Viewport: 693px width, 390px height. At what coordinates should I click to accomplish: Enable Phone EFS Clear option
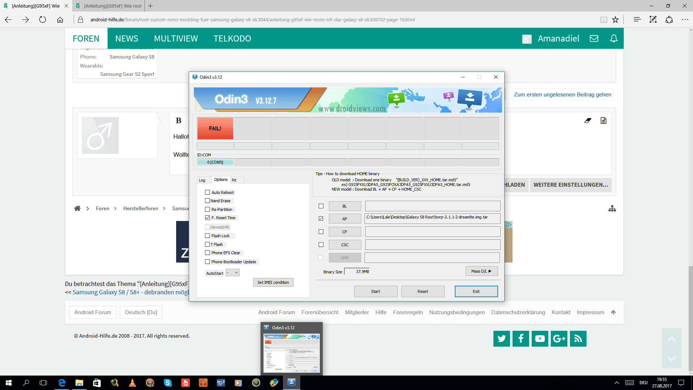pos(207,253)
